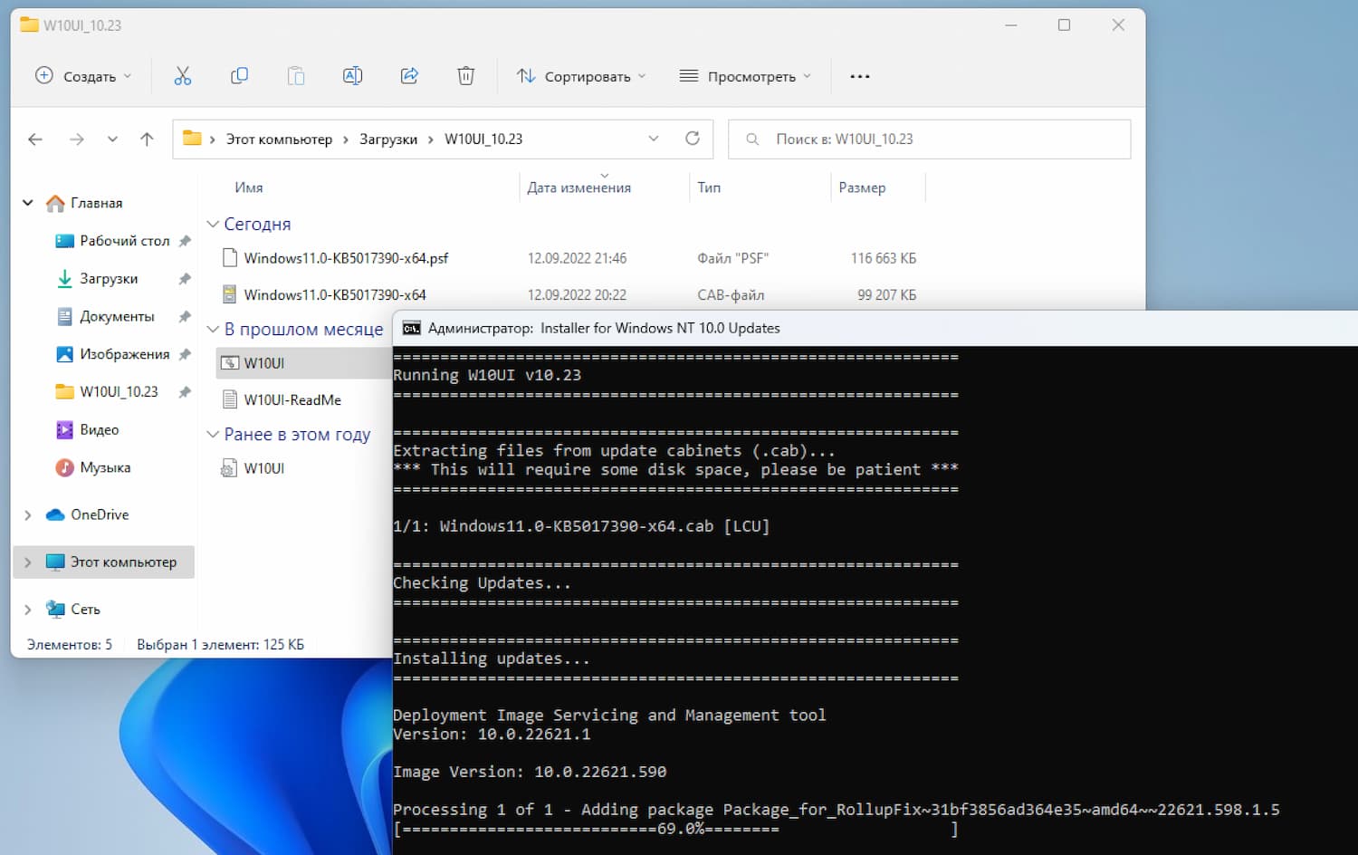The height and width of the screenshot is (855, 1358).
Task: Unpin Загрузки via pin icon
Action: [185, 279]
